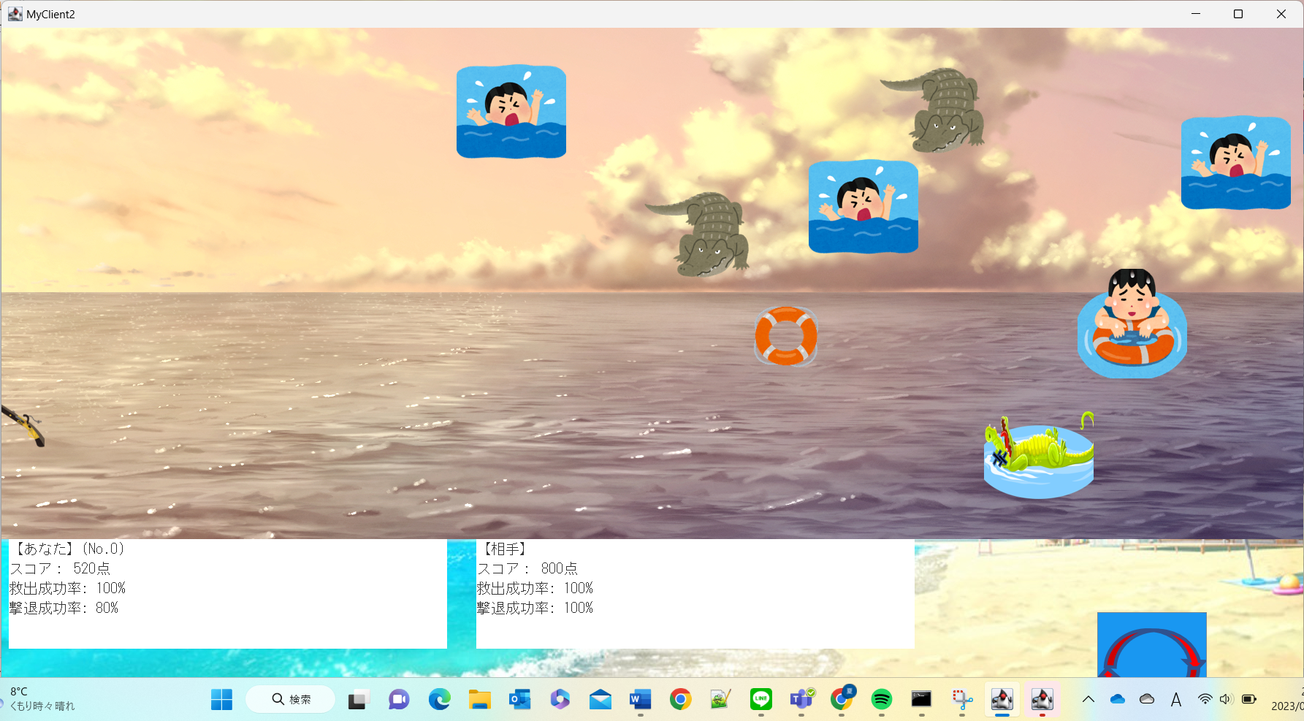Open the 8°C weather widget
1304x721 pixels.
point(41,699)
